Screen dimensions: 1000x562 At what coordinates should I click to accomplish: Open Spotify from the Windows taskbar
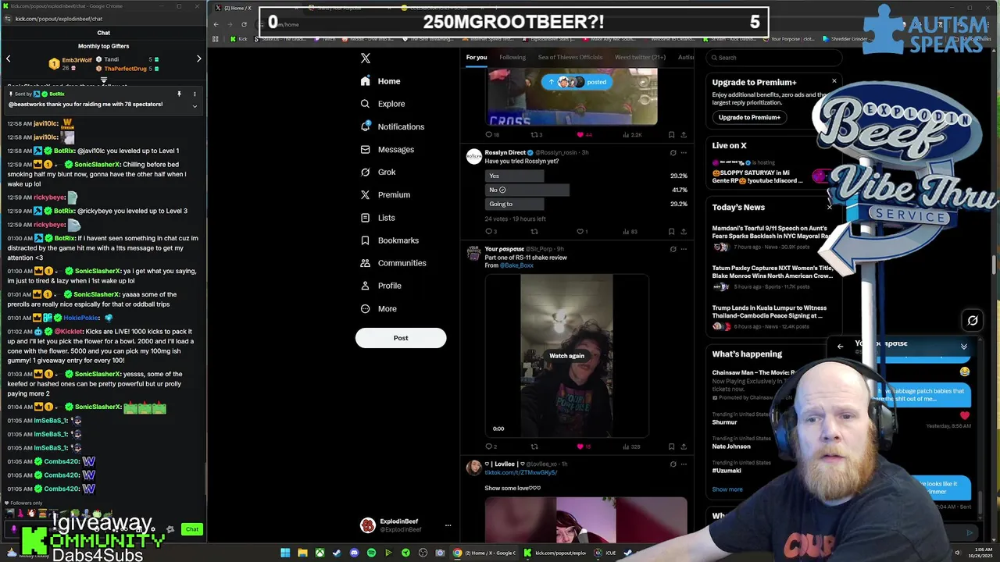pyautogui.click(x=371, y=553)
